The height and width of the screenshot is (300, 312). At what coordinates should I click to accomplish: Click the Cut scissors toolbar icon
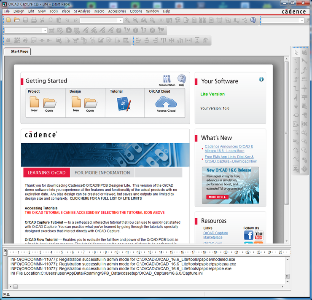[42, 20]
